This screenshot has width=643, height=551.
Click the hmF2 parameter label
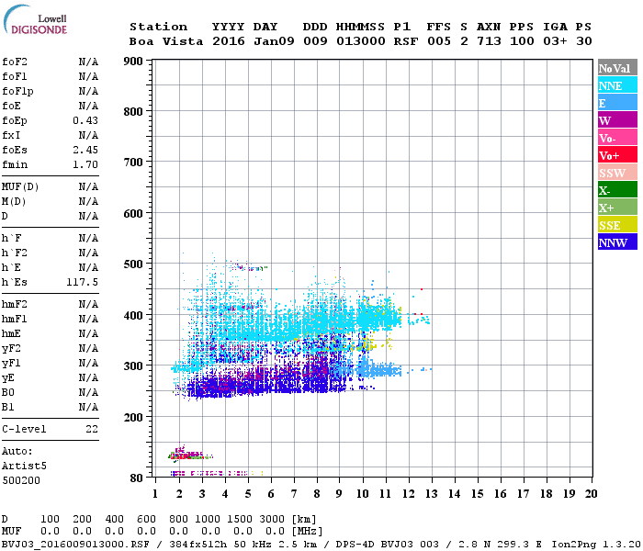pos(15,304)
